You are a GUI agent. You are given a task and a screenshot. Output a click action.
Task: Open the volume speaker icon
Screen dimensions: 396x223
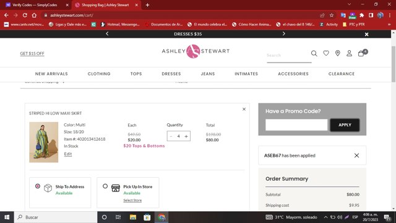340,217
